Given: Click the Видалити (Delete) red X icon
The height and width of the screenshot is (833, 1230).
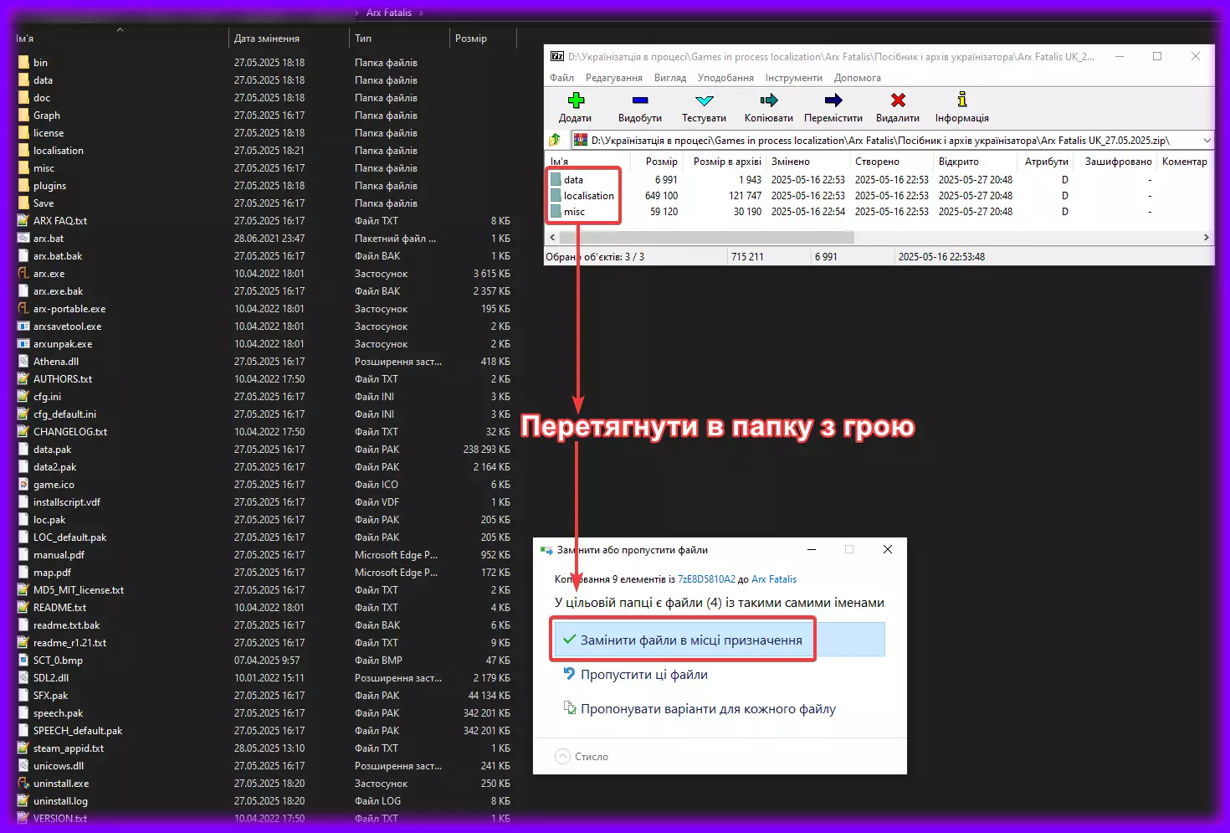Looking at the screenshot, I should point(898,100).
